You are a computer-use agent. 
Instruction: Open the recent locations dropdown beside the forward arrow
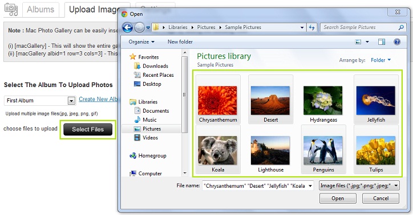pos(148,27)
